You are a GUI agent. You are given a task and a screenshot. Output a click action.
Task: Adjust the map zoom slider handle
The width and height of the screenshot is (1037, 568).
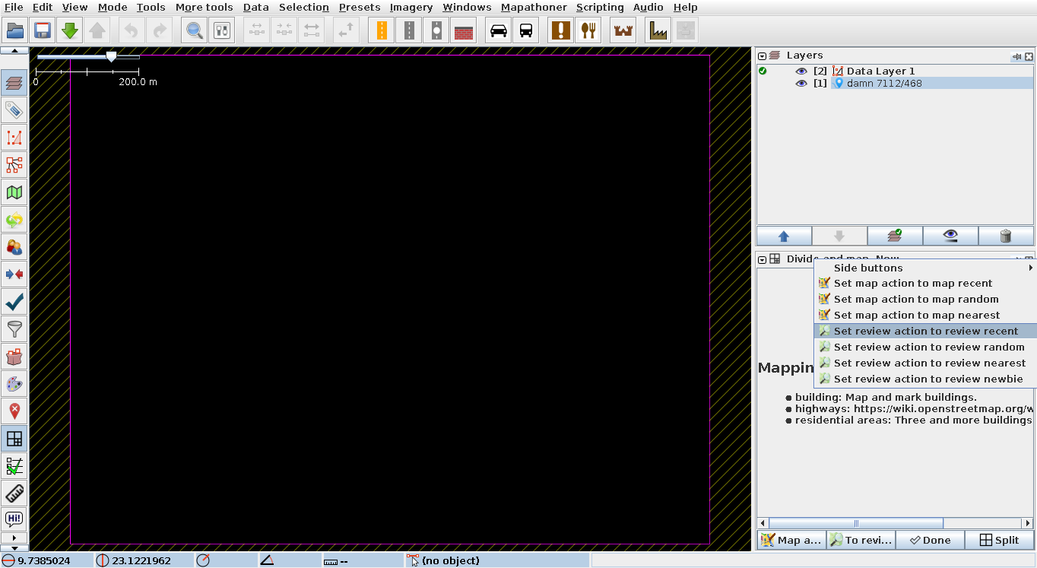click(x=111, y=57)
